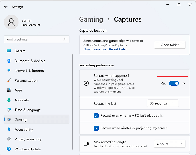Click the Privacy & security shield icon

[9, 139]
